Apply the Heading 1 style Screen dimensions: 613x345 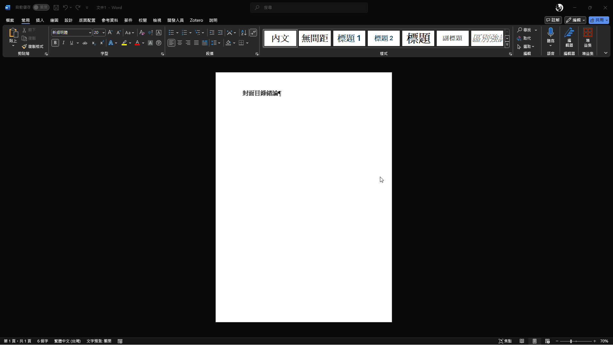[x=349, y=38]
